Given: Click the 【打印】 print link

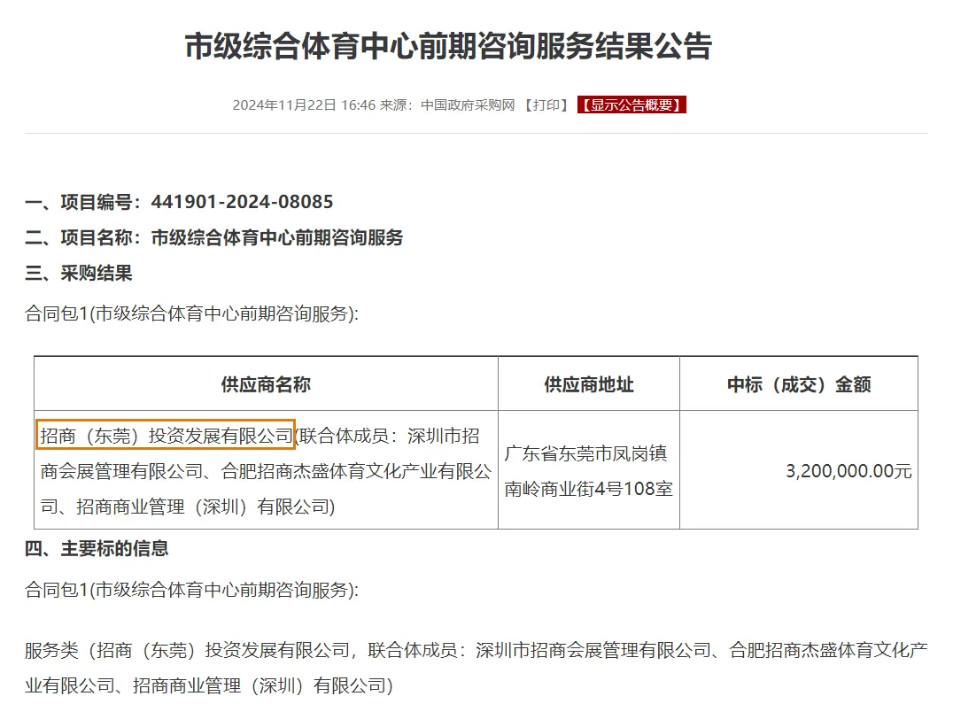Looking at the screenshot, I should (x=546, y=105).
